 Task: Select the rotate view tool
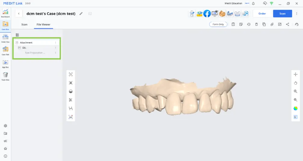point(295,83)
